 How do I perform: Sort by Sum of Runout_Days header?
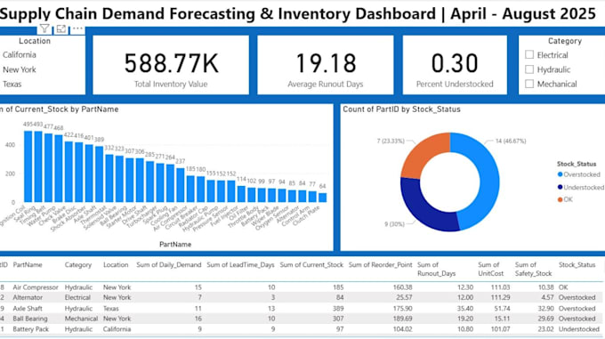tap(436, 270)
